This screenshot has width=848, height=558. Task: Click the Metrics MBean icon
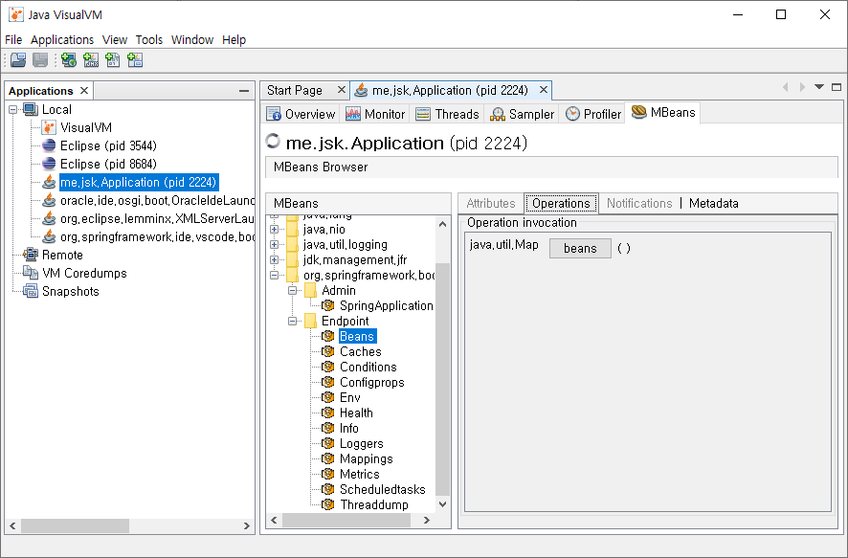pos(327,474)
